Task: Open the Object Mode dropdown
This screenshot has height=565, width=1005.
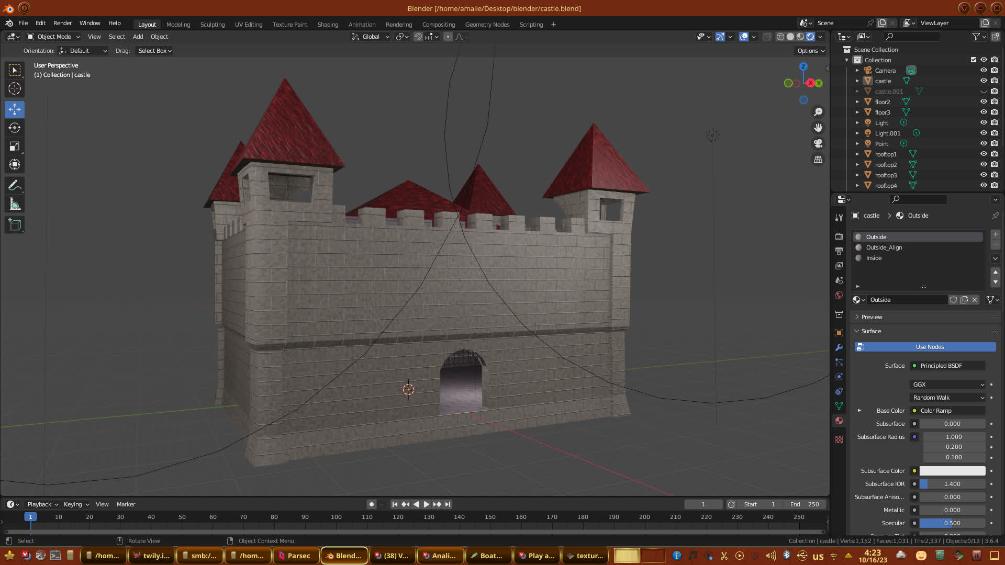Action: pyautogui.click(x=53, y=37)
